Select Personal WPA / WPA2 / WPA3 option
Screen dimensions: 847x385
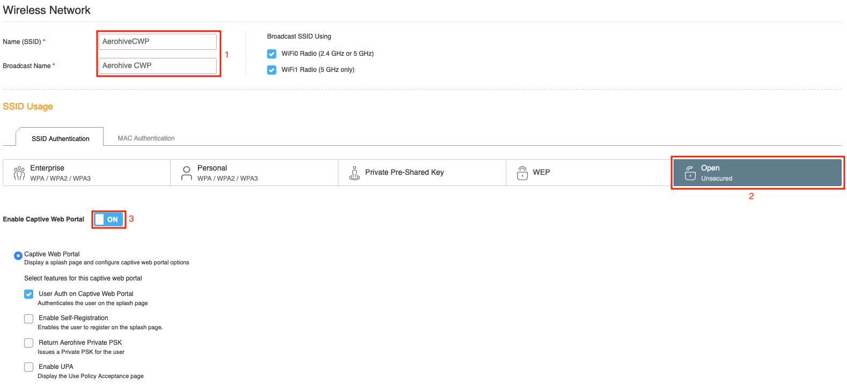(x=254, y=173)
